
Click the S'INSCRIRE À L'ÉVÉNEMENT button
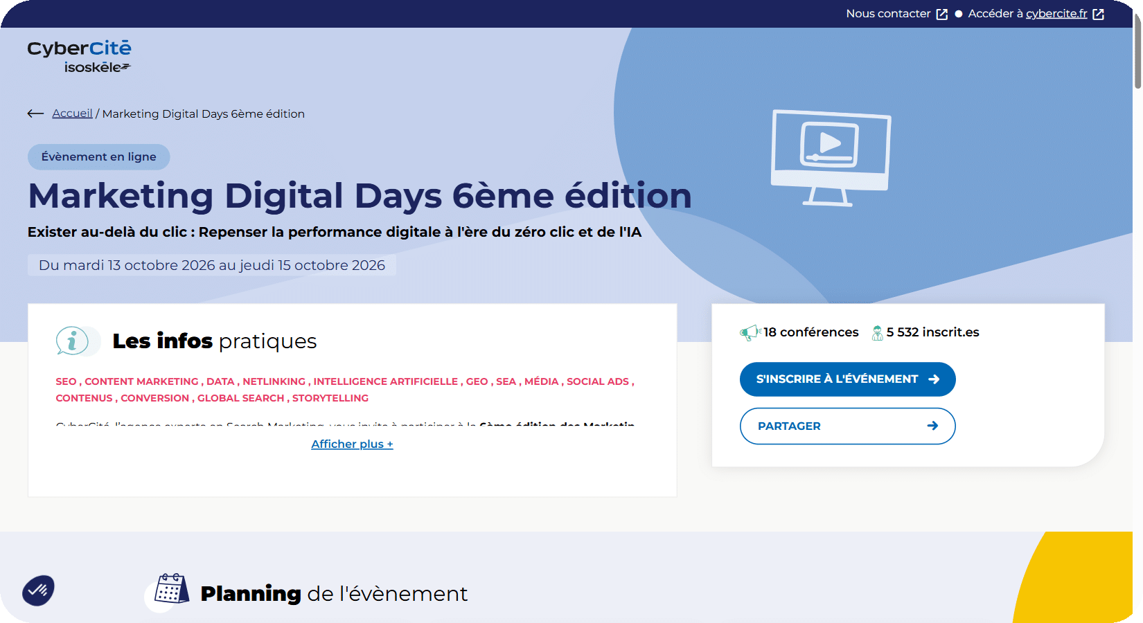(x=848, y=379)
